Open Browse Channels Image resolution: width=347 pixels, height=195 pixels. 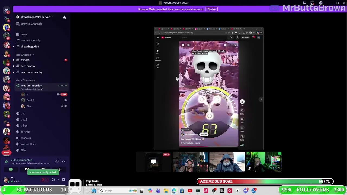click(x=31, y=24)
